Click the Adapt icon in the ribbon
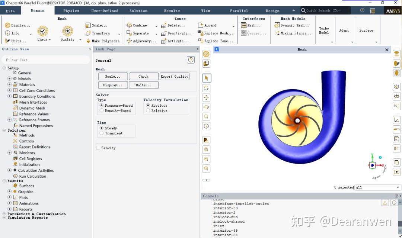The width and height of the screenshot is (402, 238). tap(344, 30)
